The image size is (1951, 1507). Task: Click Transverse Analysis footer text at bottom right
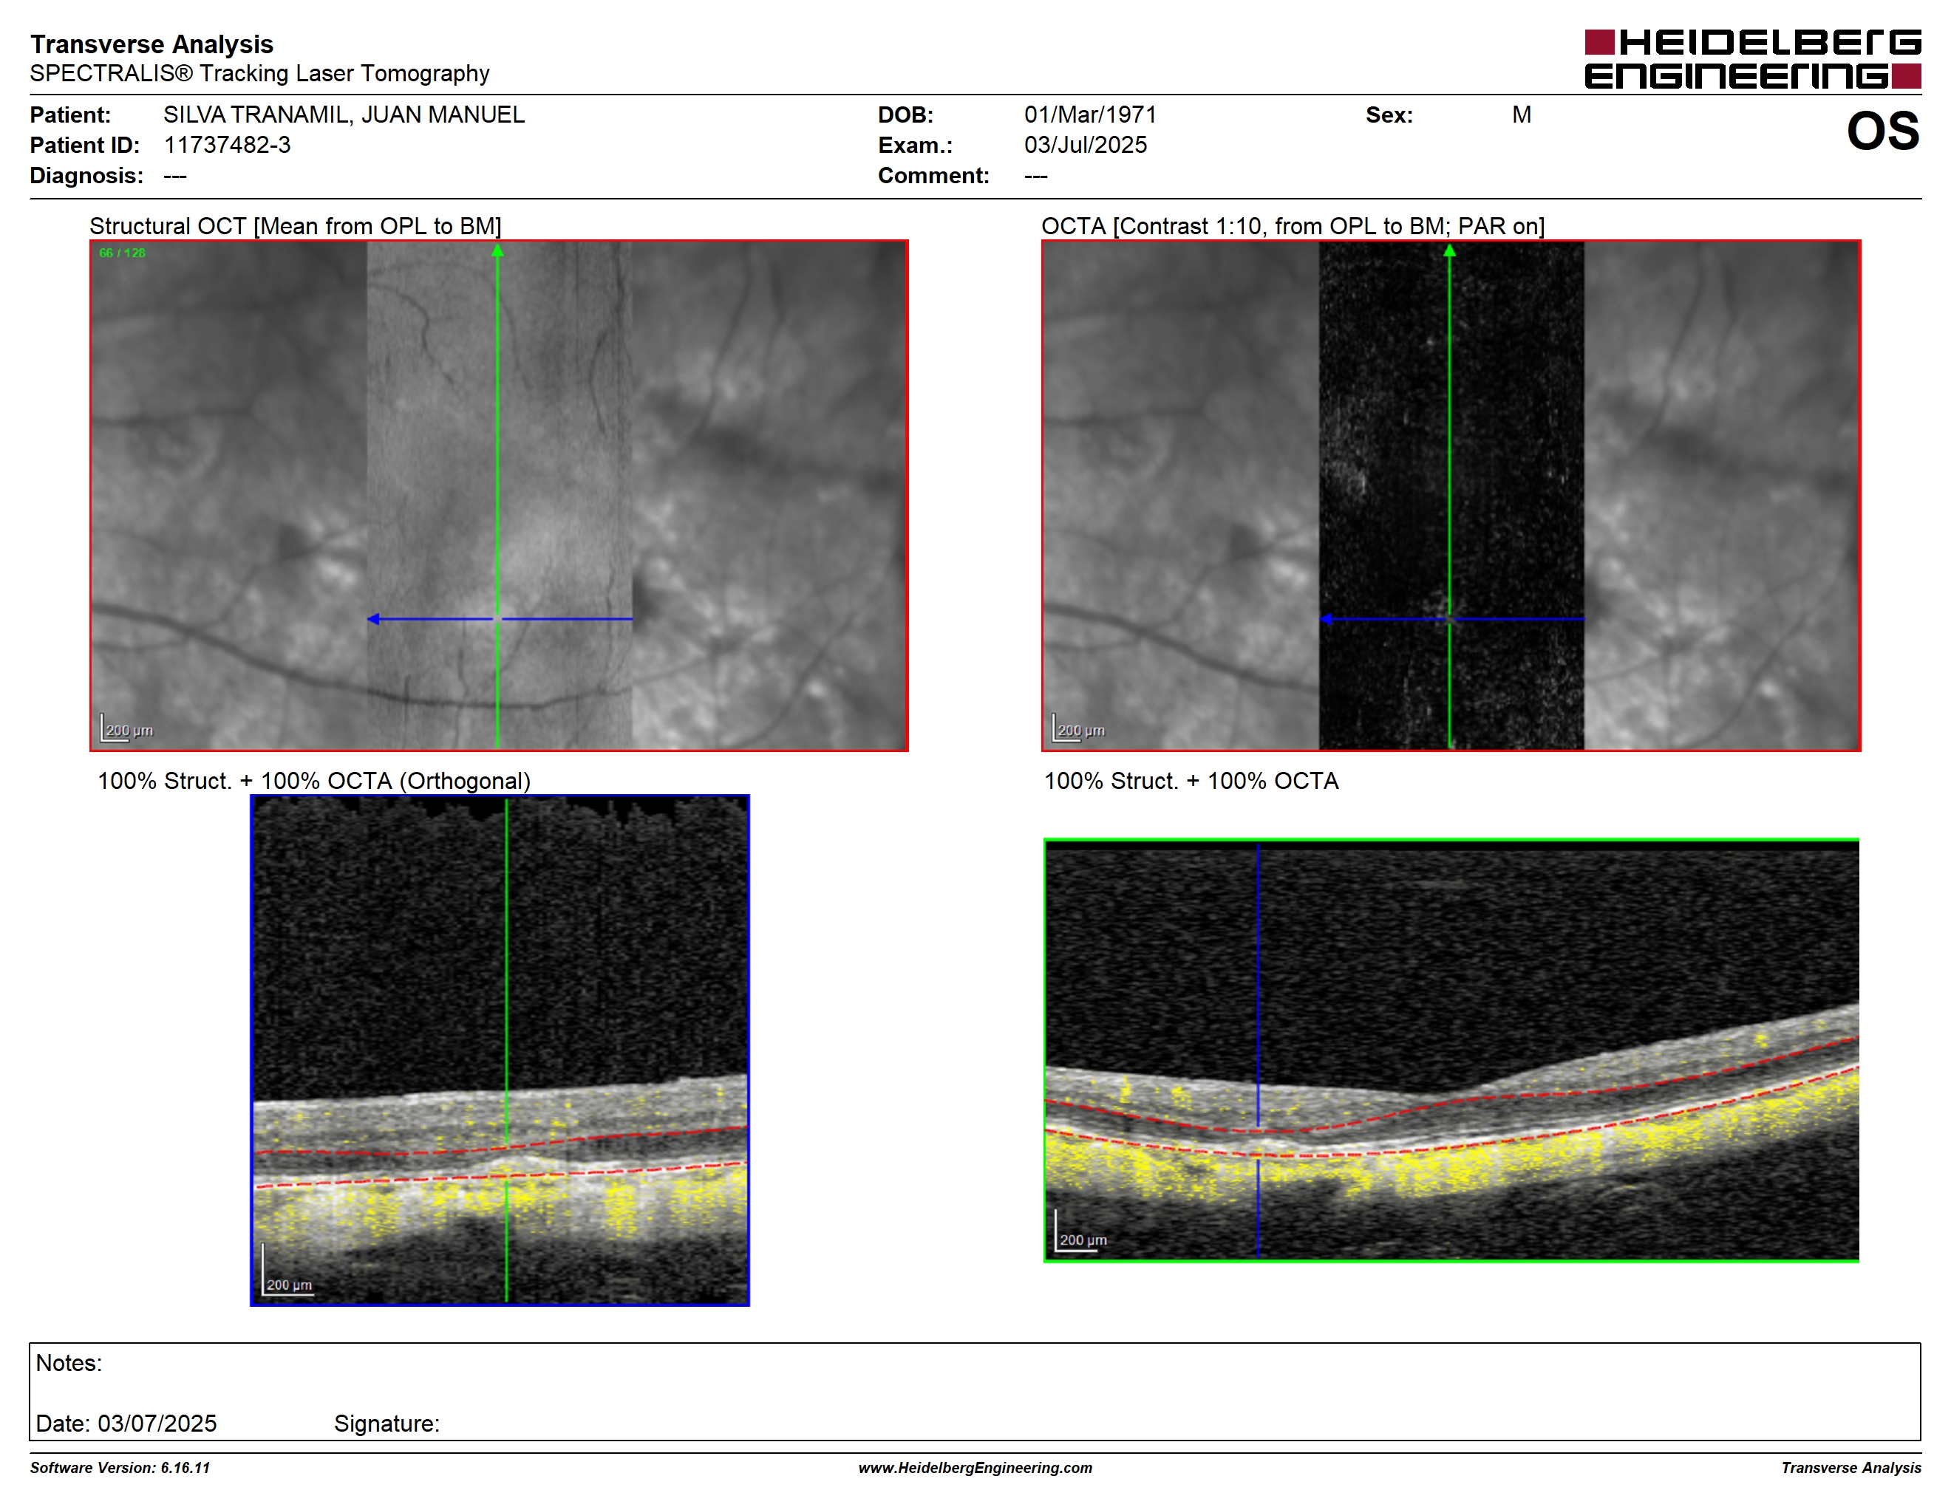click(1851, 1468)
